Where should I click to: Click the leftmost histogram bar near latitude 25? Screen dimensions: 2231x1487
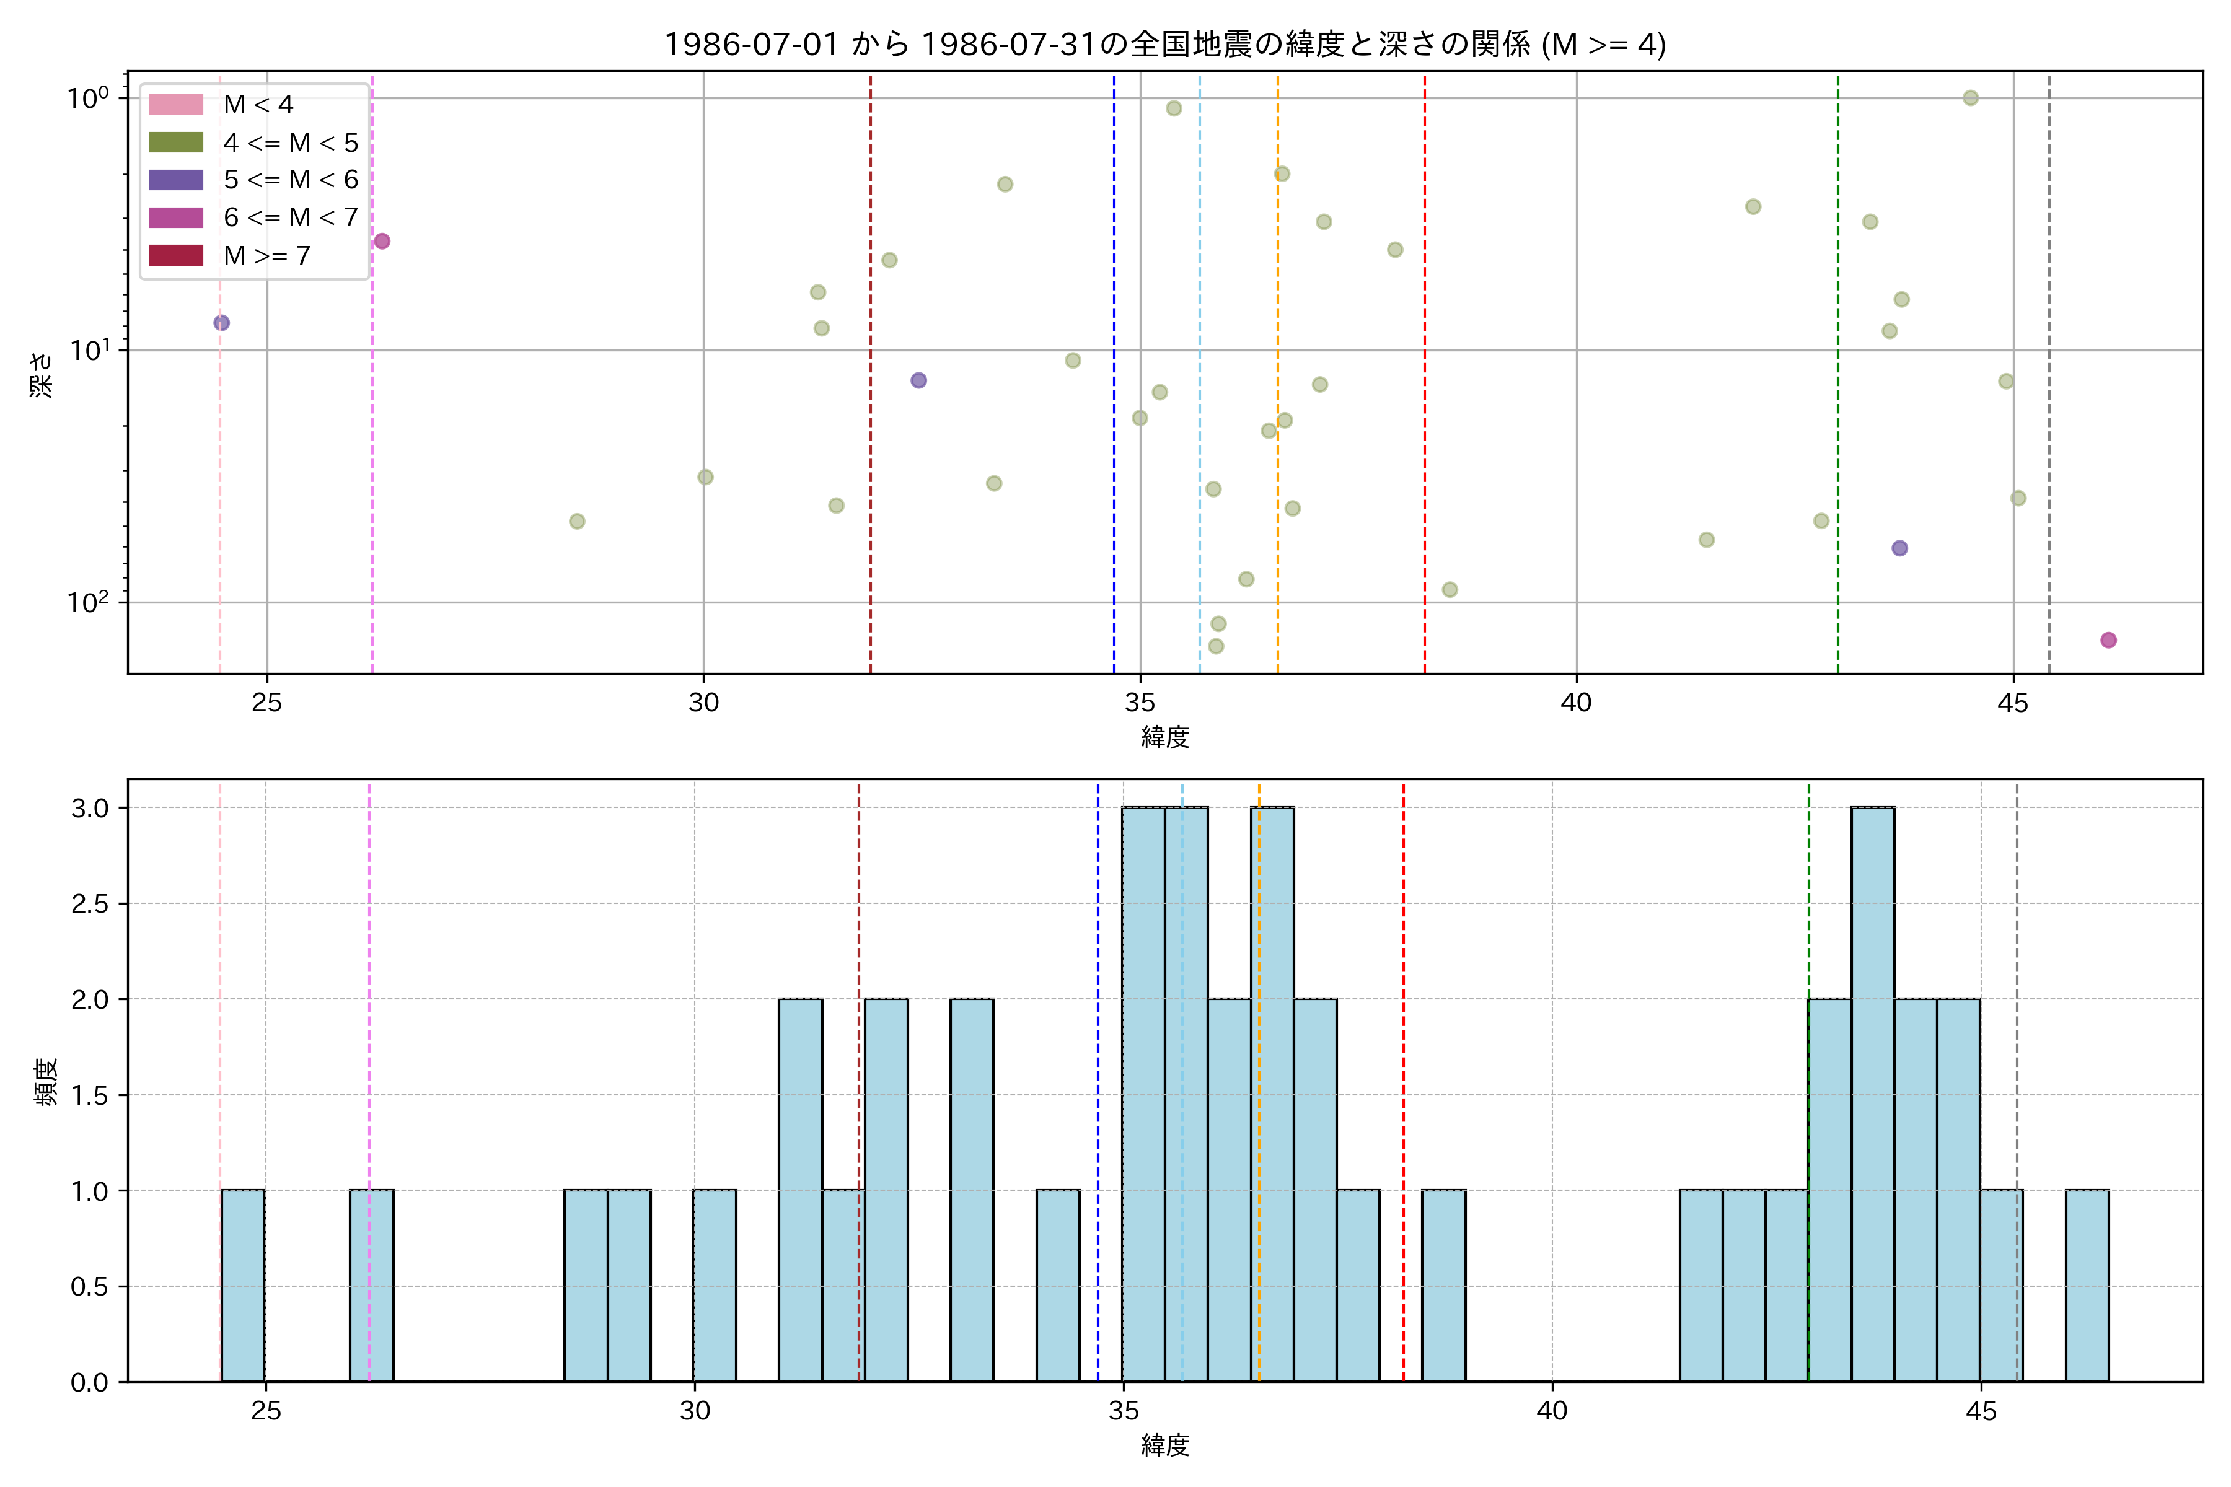pos(243,1286)
